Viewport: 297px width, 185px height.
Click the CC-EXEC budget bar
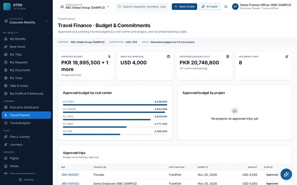tap(115, 105)
